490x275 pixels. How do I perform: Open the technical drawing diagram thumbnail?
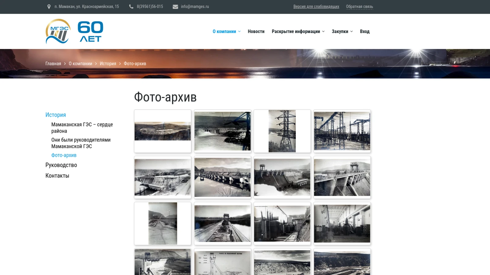click(222, 262)
